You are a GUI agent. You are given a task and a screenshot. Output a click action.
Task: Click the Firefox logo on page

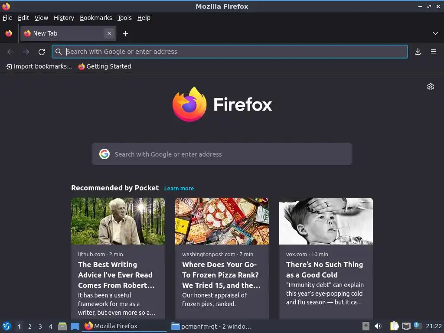[x=222, y=104]
